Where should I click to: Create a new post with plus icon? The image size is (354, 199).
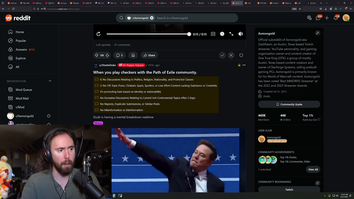click(327, 18)
